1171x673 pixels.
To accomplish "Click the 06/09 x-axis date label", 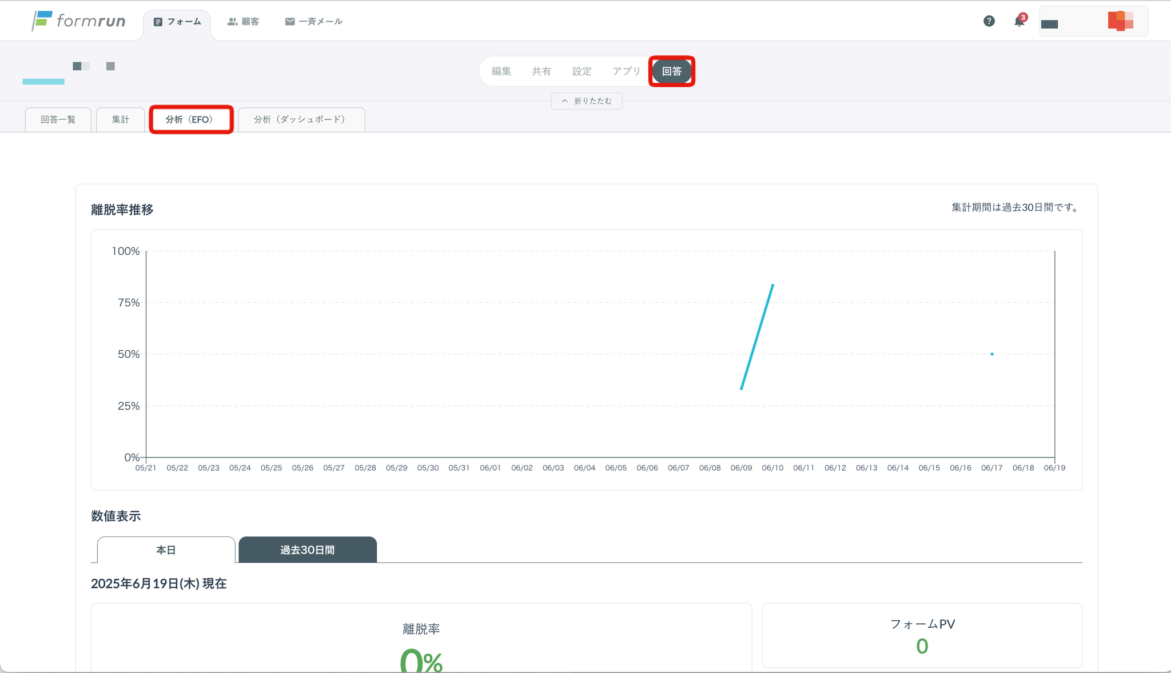I will click(x=741, y=468).
